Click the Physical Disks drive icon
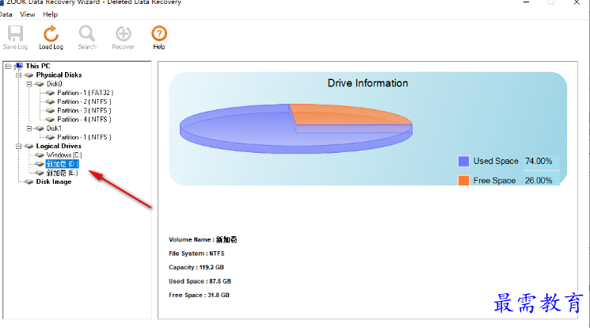 pos(29,75)
